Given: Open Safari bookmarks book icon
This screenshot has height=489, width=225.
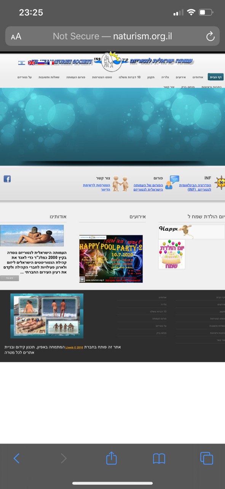Looking at the screenshot, I should pyautogui.click(x=159, y=458).
